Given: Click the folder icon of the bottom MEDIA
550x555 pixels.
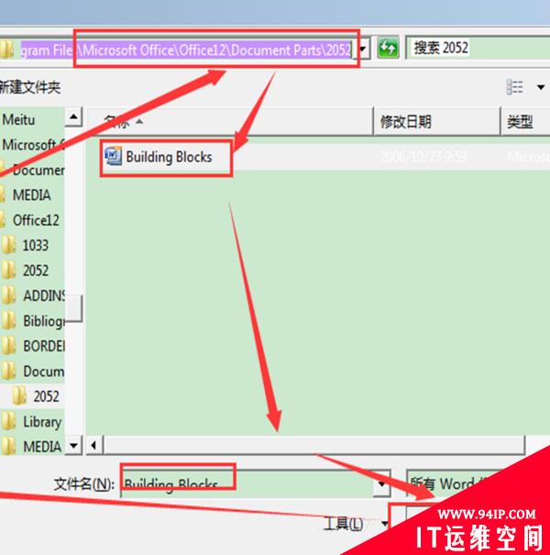Looking at the screenshot, I should (8, 446).
